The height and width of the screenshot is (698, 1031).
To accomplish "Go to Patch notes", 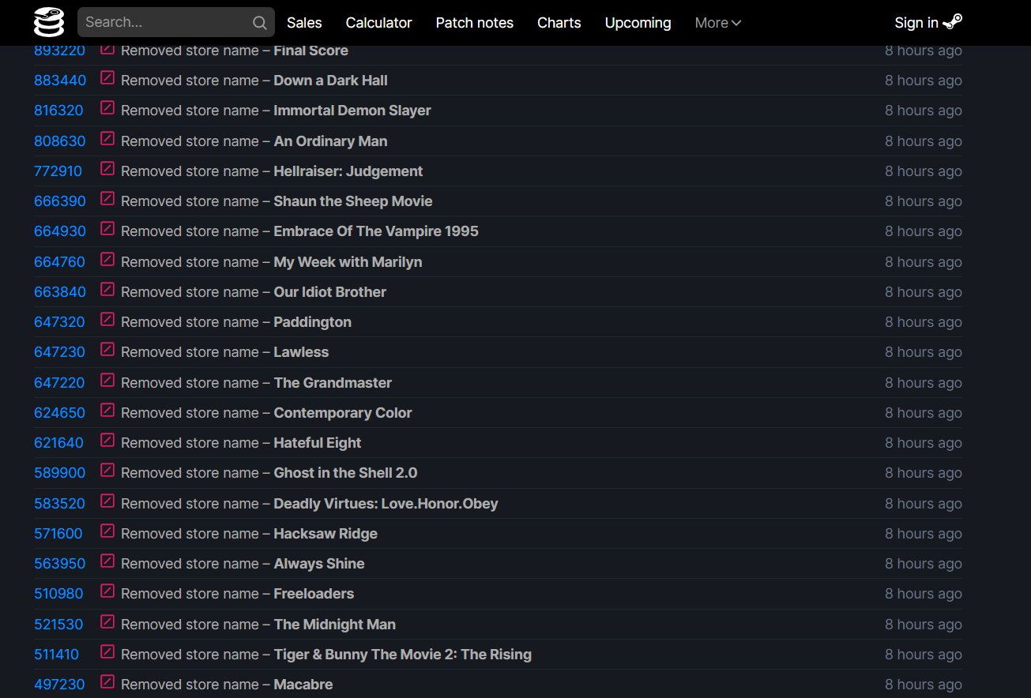I will click(x=474, y=23).
